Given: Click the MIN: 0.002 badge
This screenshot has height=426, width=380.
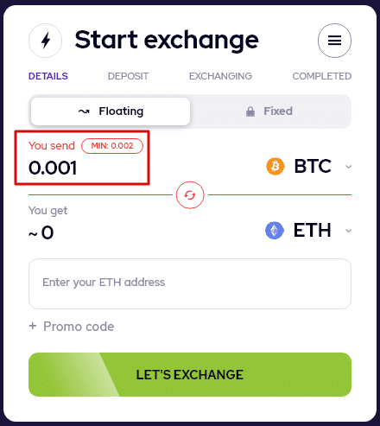Looking at the screenshot, I should point(112,146).
